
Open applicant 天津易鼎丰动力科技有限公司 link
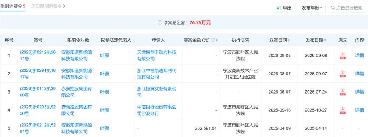156,56
